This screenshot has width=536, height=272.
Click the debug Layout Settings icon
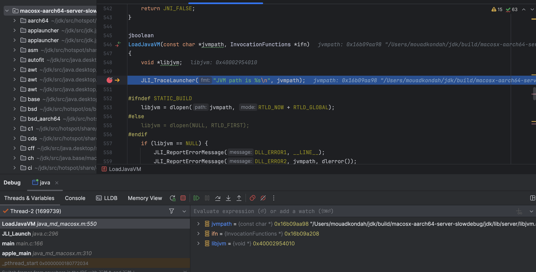pyautogui.click(x=533, y=198)
